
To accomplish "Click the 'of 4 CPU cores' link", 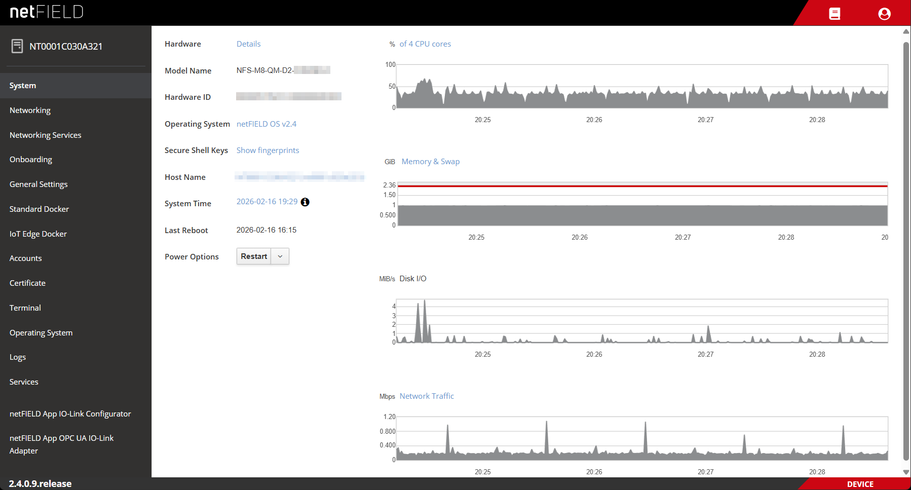I will click(x=425, y=44).
